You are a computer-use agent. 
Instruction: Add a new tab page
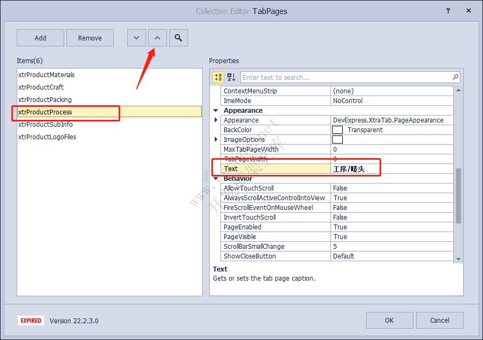[40, 38]
